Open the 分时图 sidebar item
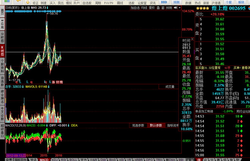This screenshot has height=161, width=250. coord(2,37)
